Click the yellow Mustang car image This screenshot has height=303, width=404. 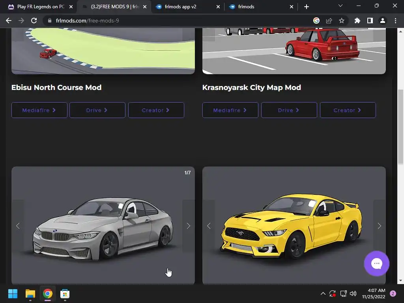click(294, 226)
